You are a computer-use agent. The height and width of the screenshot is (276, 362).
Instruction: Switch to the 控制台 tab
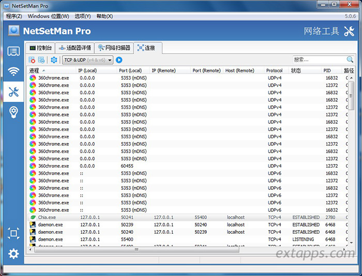point(40,47)
